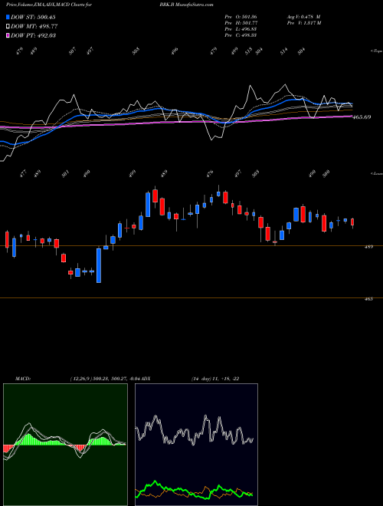Click the 'Pre H: 501.77' high value
The width and height of the screenshot is (383, 506).
[241, 23]
